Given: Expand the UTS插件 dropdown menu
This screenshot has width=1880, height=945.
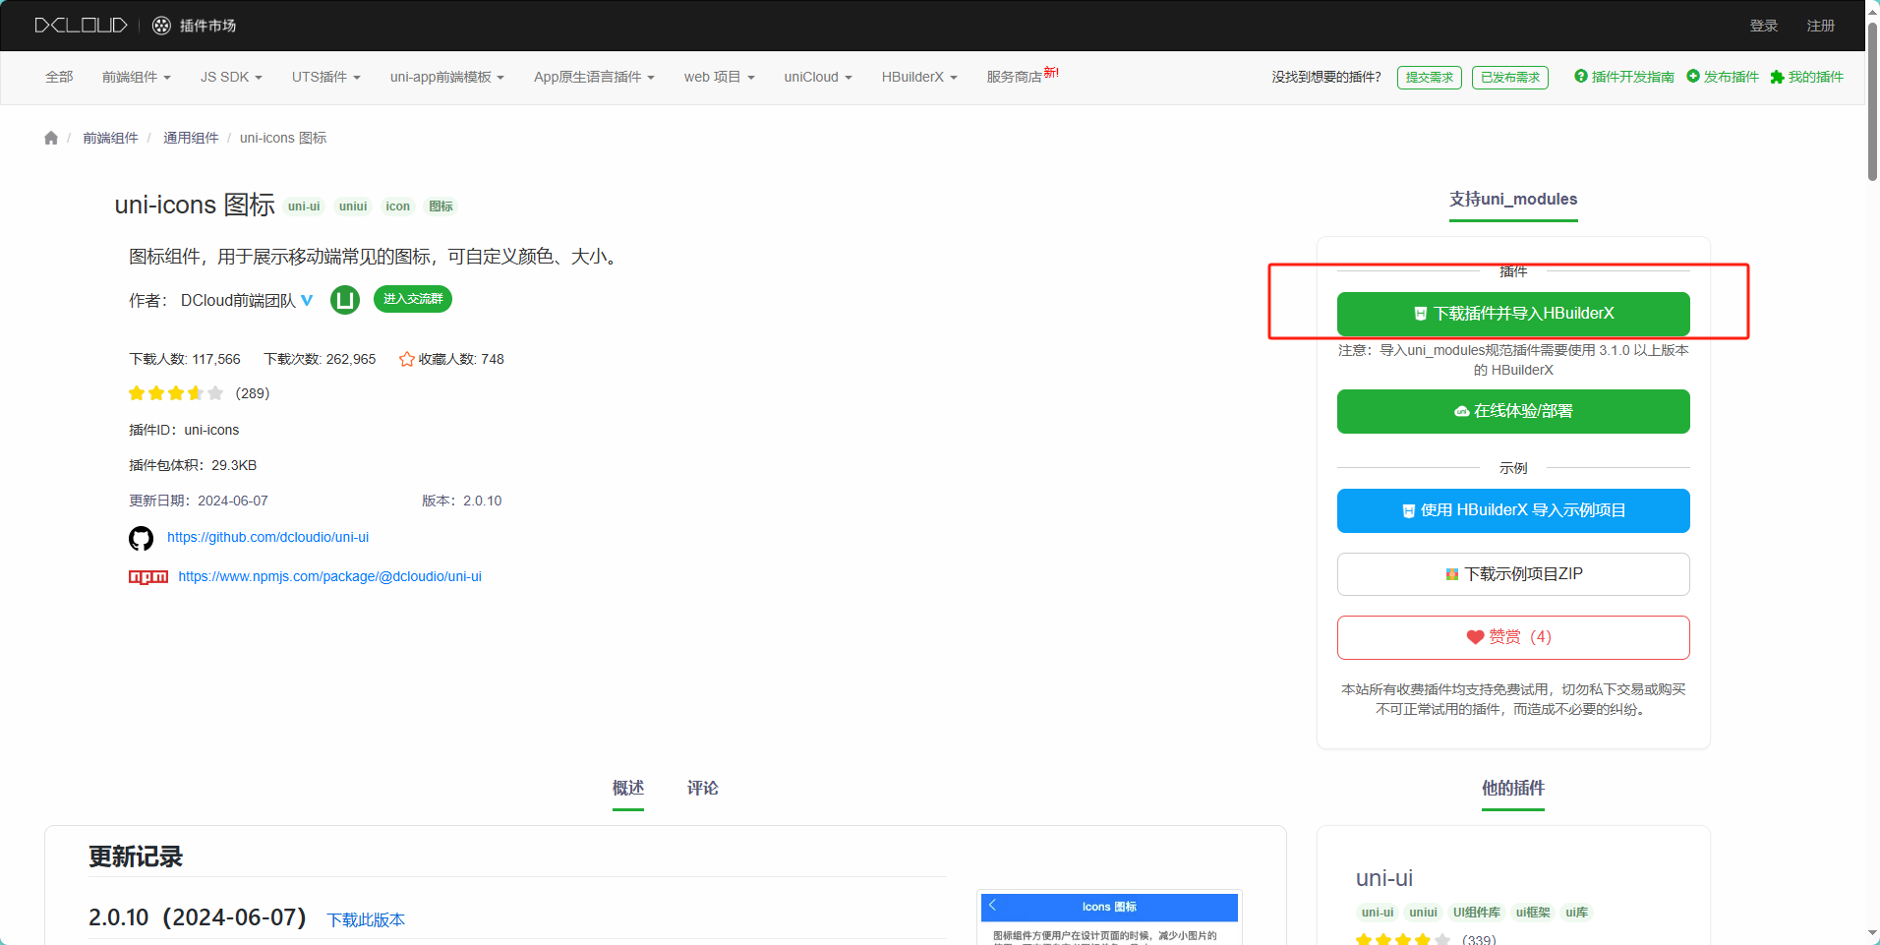Looking at the screenshot, I should pyautogui.click(x=326, y=77).
